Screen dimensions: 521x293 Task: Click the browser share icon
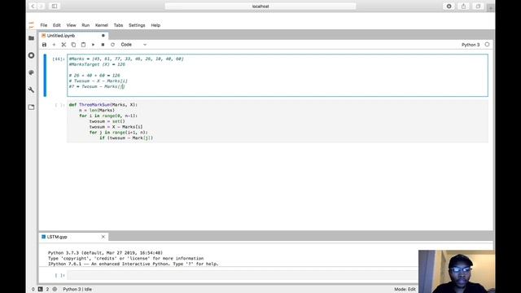click(463, 7)
